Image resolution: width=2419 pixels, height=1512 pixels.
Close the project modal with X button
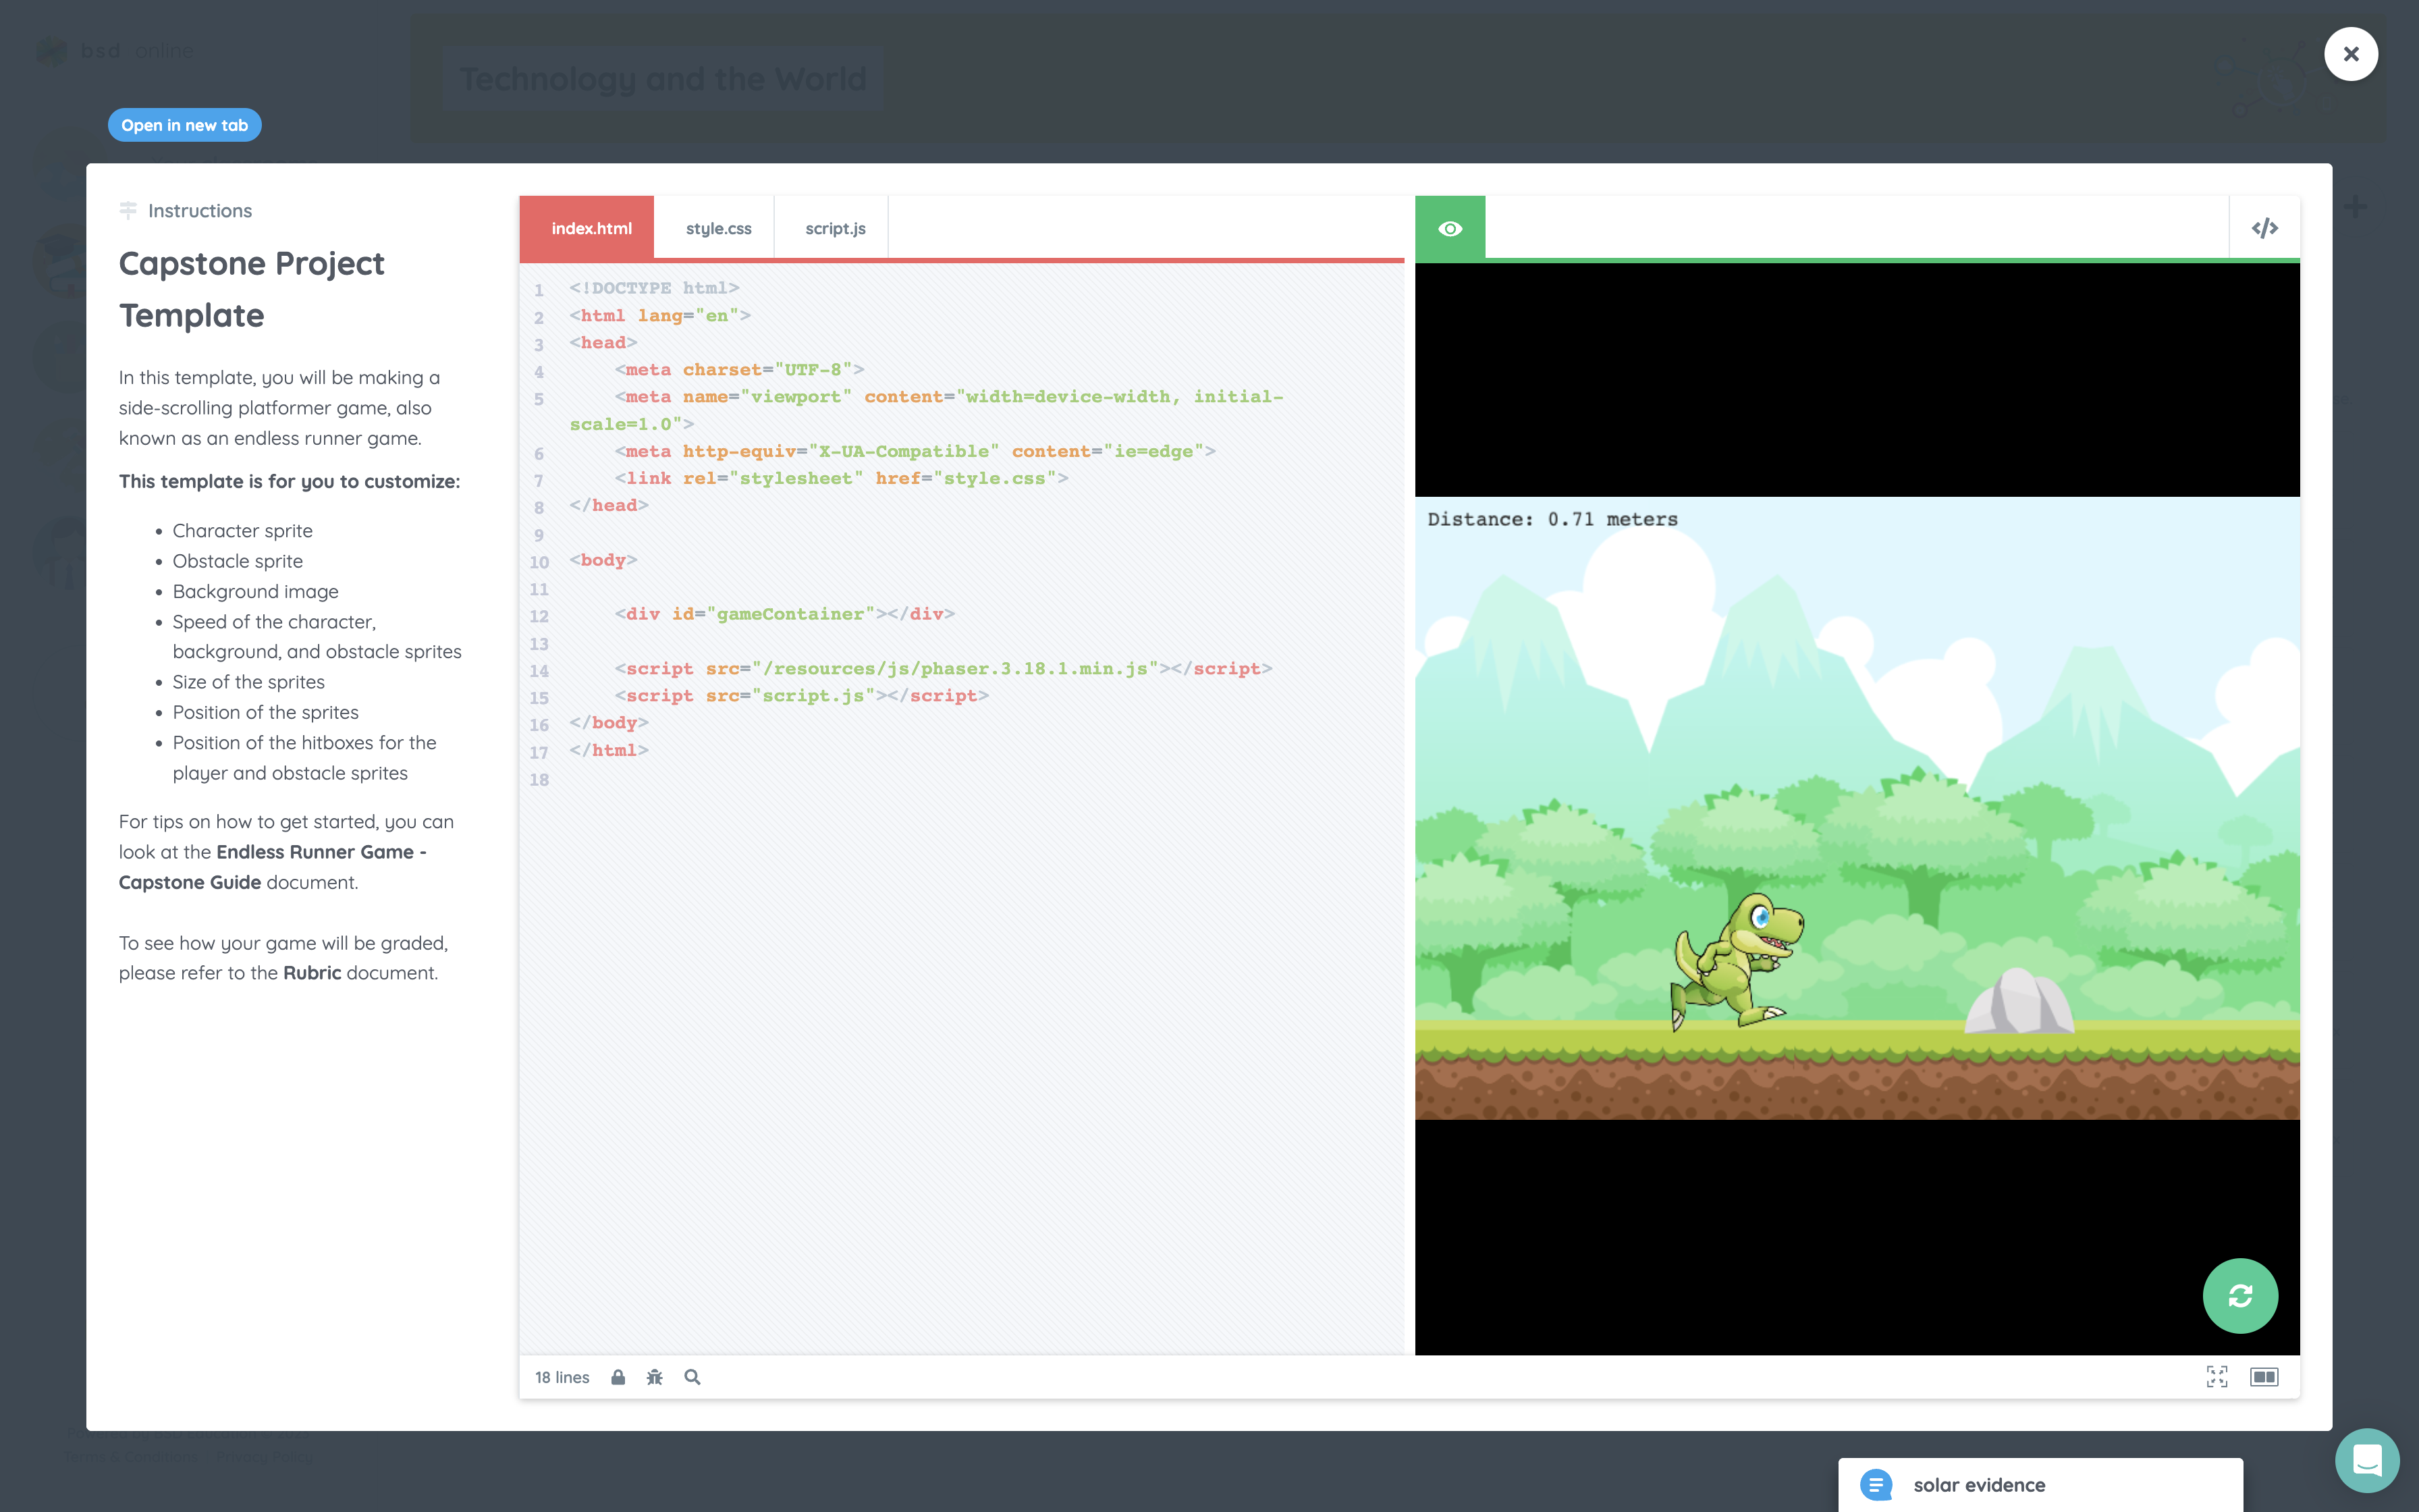2350,54
